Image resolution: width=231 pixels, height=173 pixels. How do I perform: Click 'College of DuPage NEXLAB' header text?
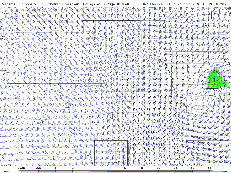pos(106,4)
